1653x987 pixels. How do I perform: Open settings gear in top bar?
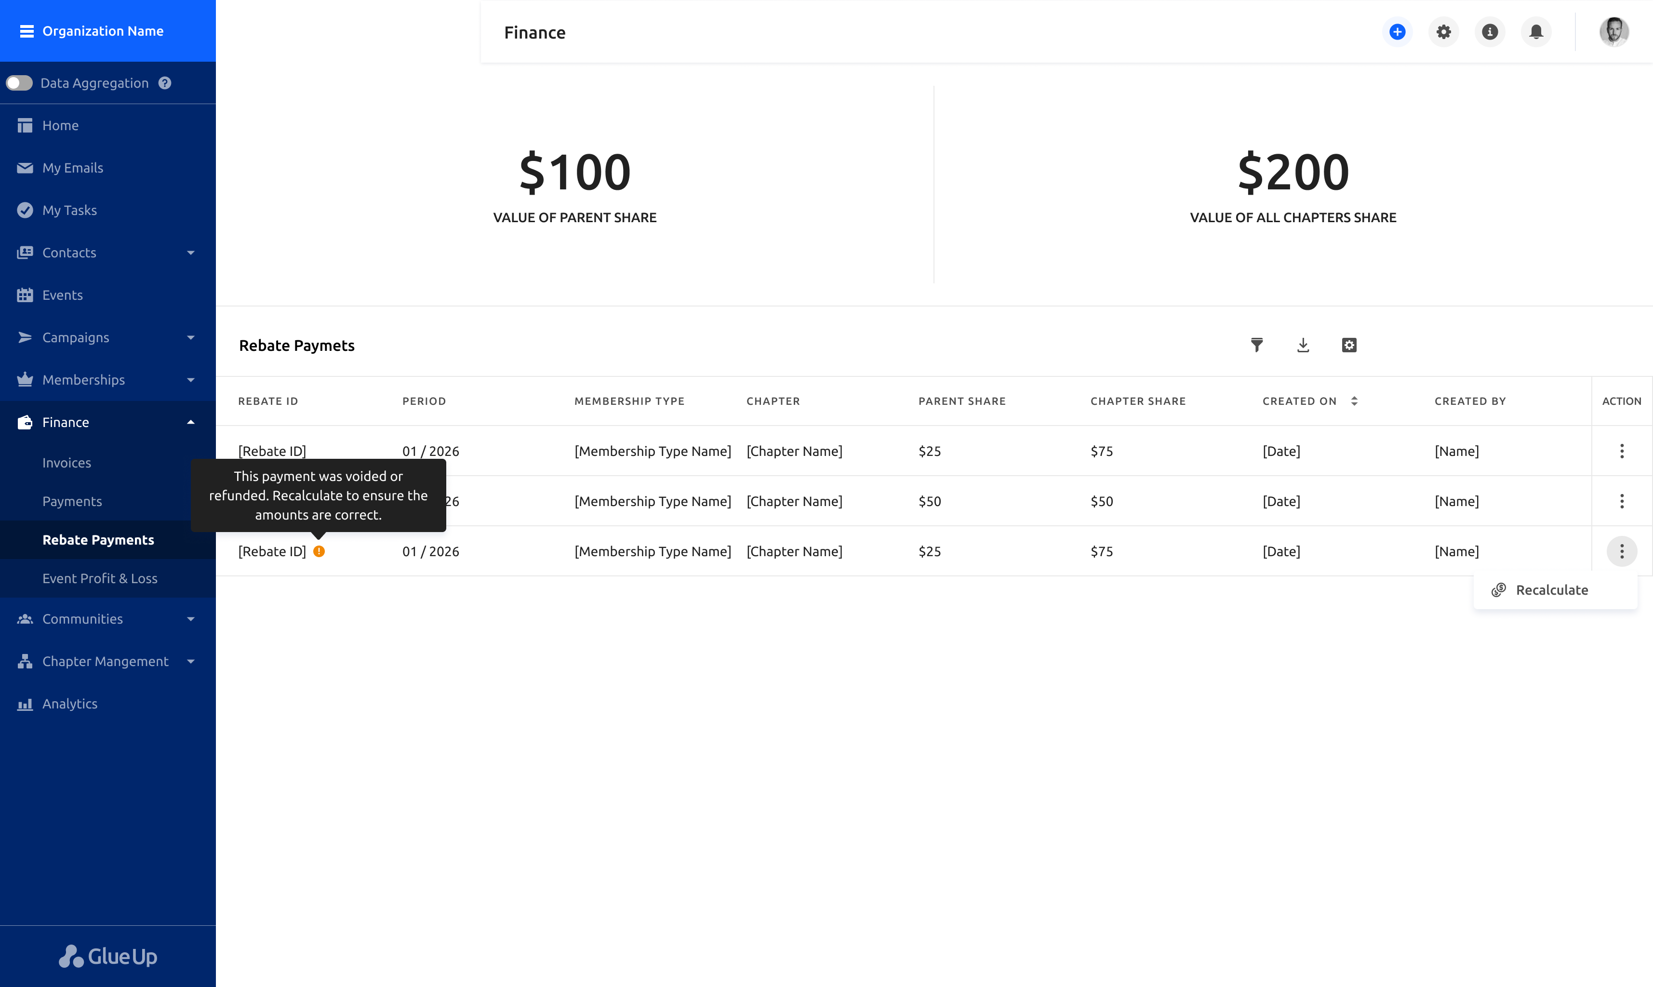(1443, 32)
